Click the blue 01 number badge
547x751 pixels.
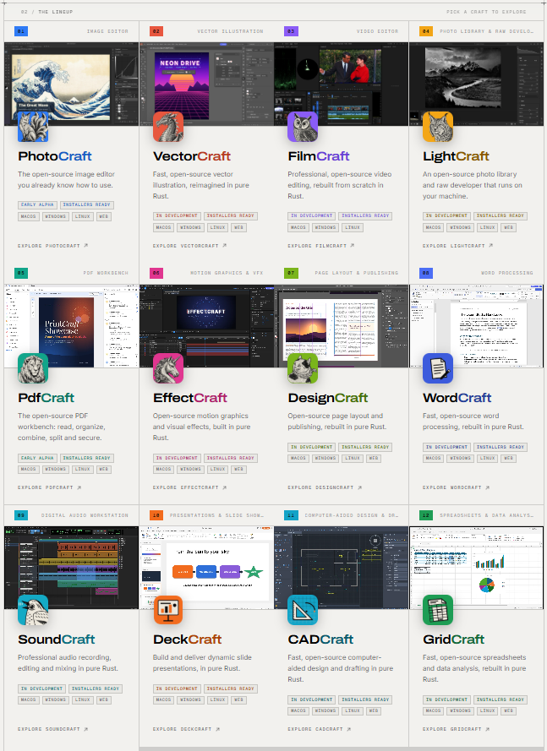tap(21, 31)
